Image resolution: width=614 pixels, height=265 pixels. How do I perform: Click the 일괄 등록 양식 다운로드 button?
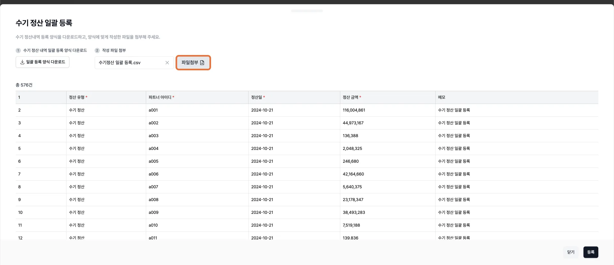pyautogui.click(x=43, y=62)
